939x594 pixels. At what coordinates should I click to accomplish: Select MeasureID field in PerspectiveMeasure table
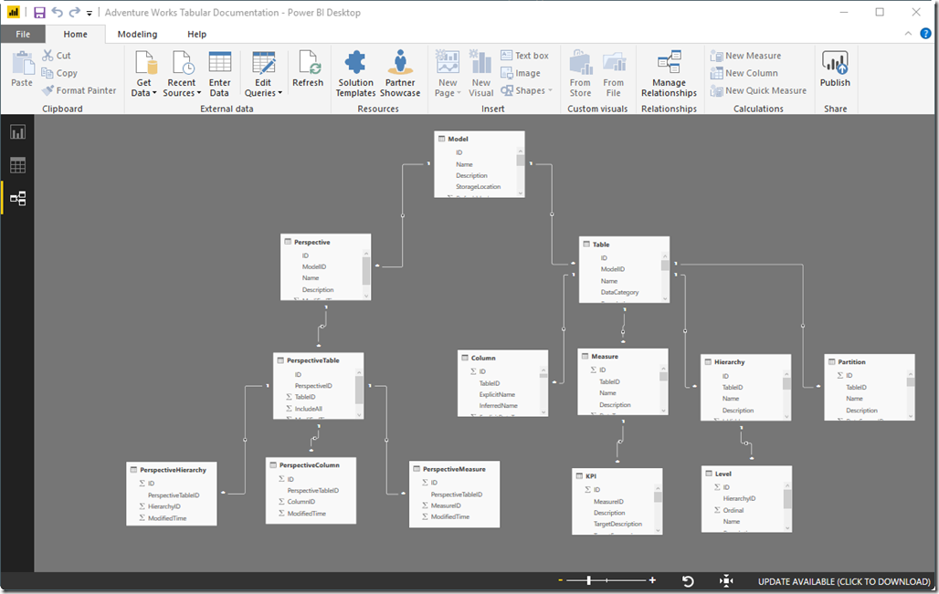point(446,505)
